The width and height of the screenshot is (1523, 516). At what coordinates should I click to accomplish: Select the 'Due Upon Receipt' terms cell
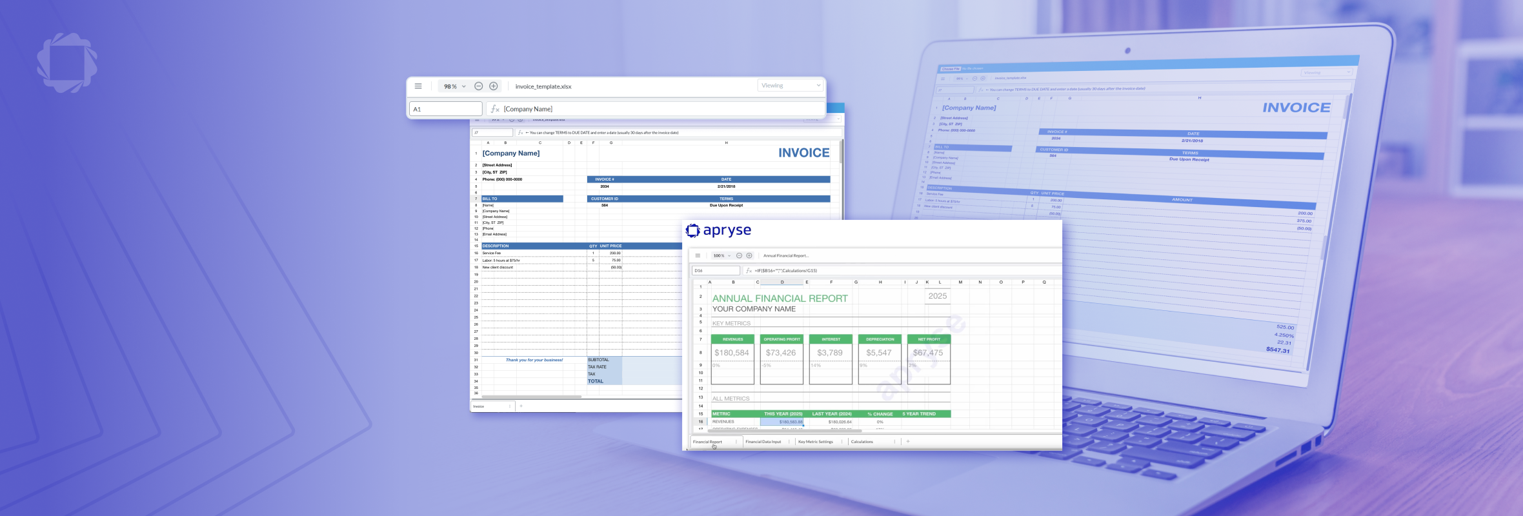[726, 205]
